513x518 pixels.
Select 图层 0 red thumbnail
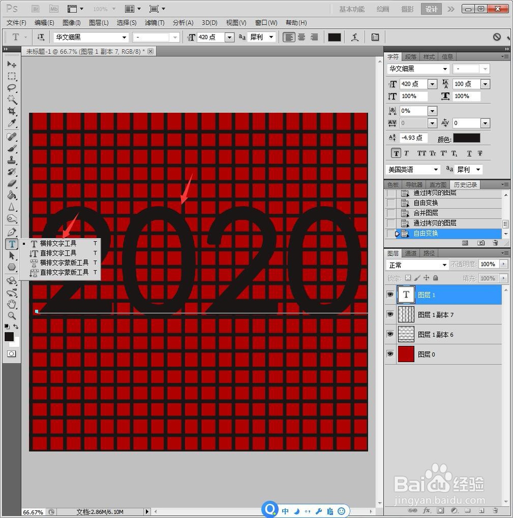click(x=406, y=354)
